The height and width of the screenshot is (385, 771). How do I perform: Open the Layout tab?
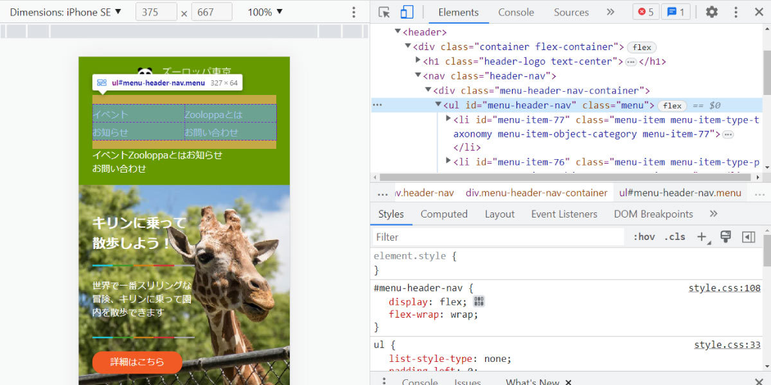(x=500, y=214)
